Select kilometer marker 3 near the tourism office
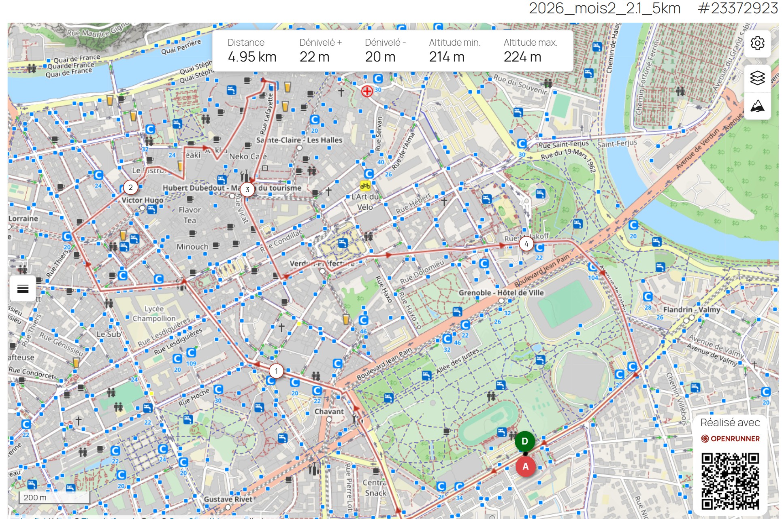The image size is (782, 519). coord(247,189)
